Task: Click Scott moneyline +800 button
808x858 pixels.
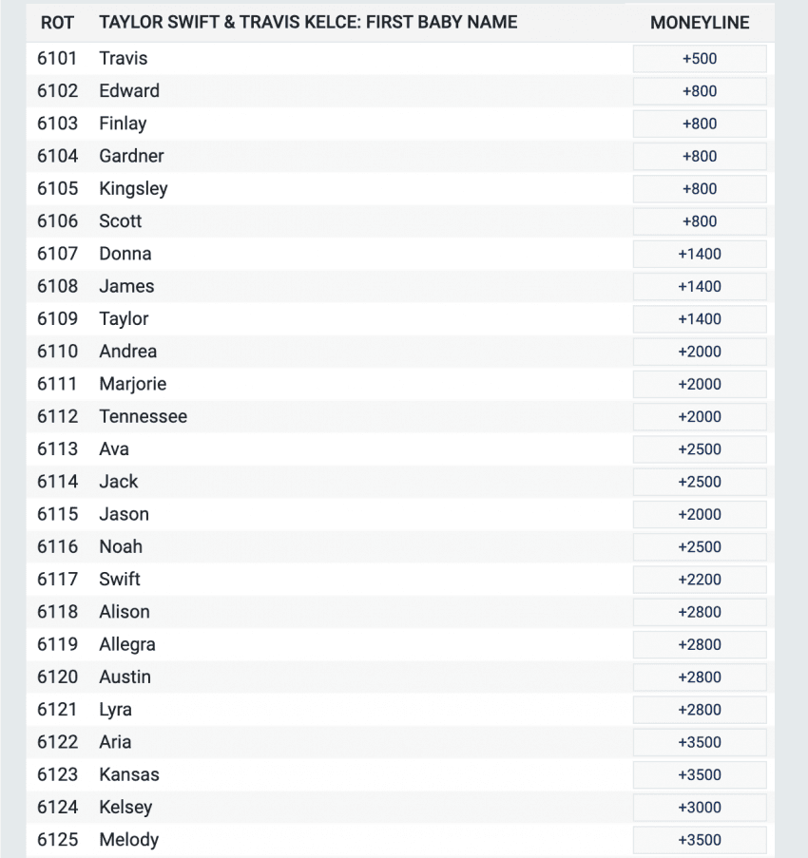Action: 700,221
